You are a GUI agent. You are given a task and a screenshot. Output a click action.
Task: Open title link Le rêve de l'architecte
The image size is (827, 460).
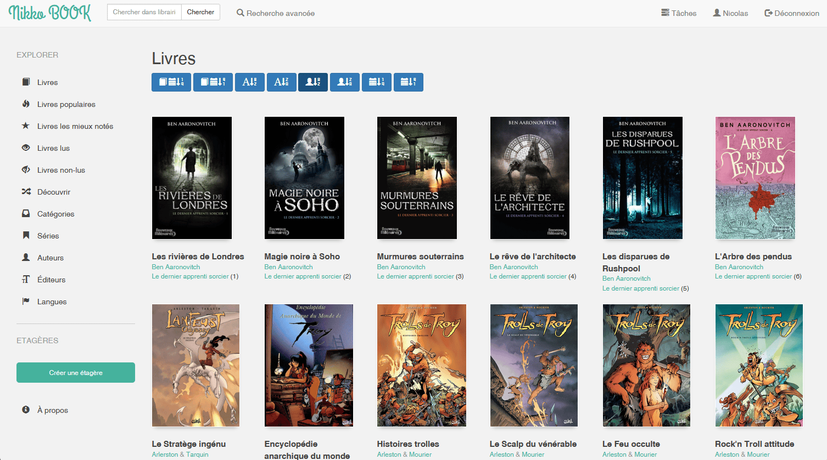pyautogui.click(x=533, y=257)
